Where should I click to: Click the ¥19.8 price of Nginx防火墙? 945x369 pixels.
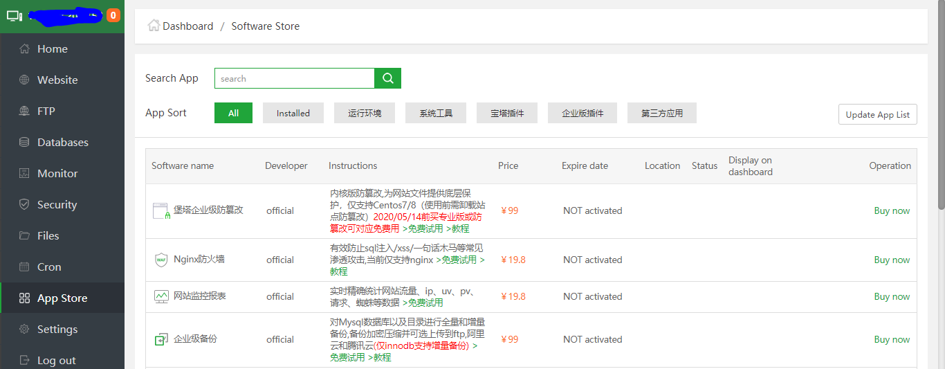tap(513, 260)
